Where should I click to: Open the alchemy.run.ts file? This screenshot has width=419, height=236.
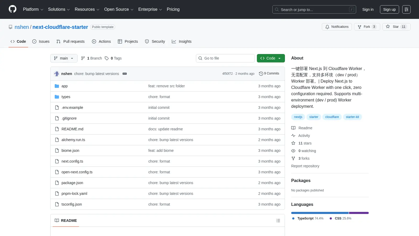[73, 140]
